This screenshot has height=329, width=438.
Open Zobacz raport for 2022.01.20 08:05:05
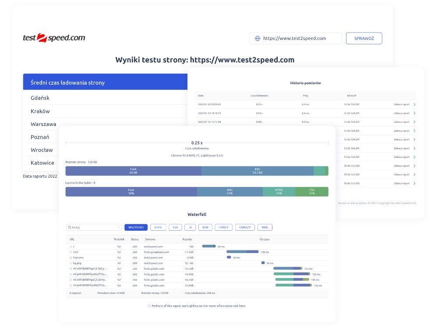tap(401, 104)
